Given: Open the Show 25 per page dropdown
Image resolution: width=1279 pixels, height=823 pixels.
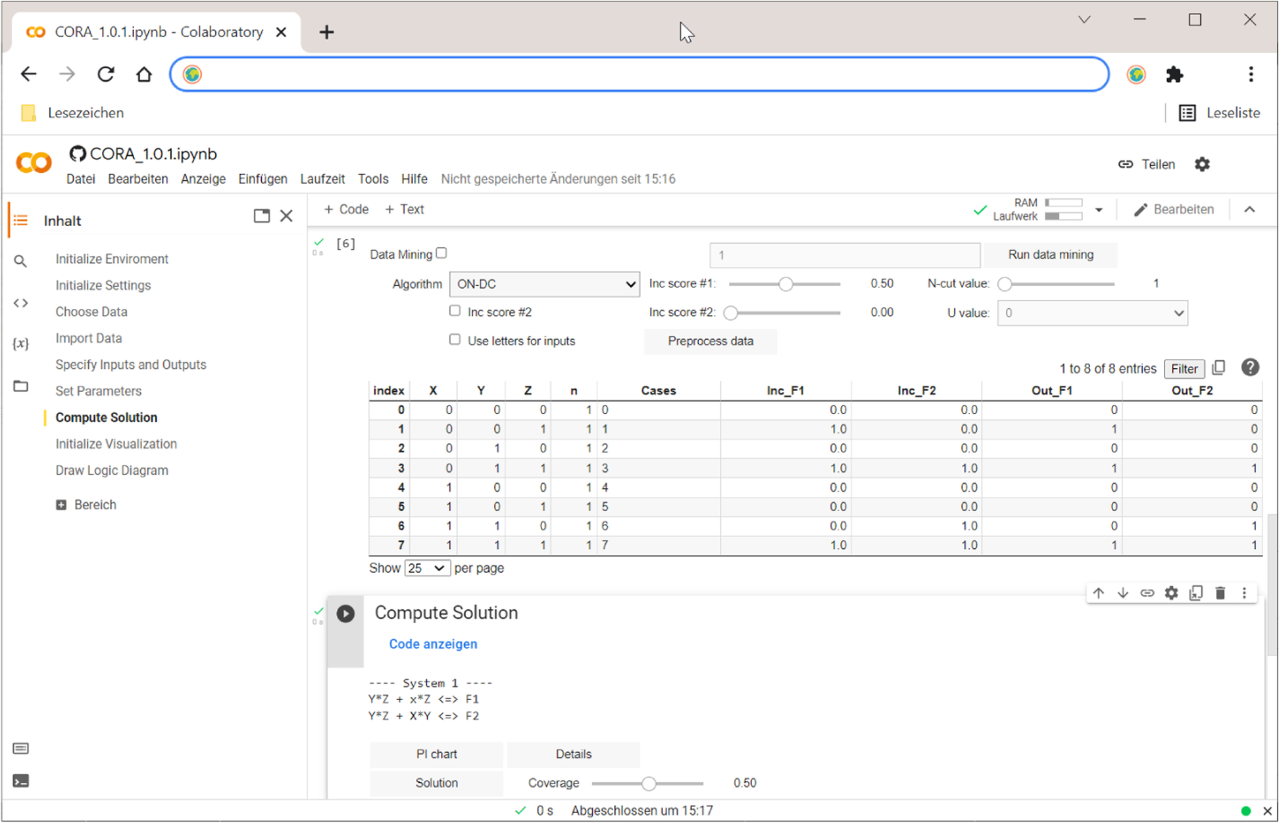Looking at the screenshot, I should pyautogui.click(x=427, y=568).
